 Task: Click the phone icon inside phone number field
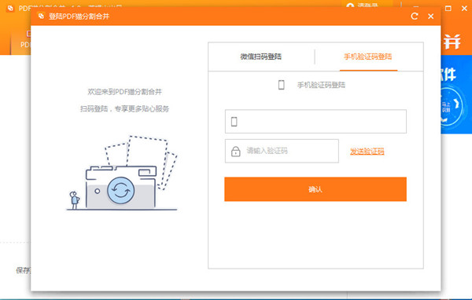pos(234,122)
